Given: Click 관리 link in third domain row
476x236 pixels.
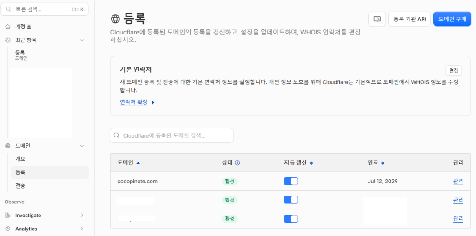Looking at the screenshot, I should tap(458, 219).
